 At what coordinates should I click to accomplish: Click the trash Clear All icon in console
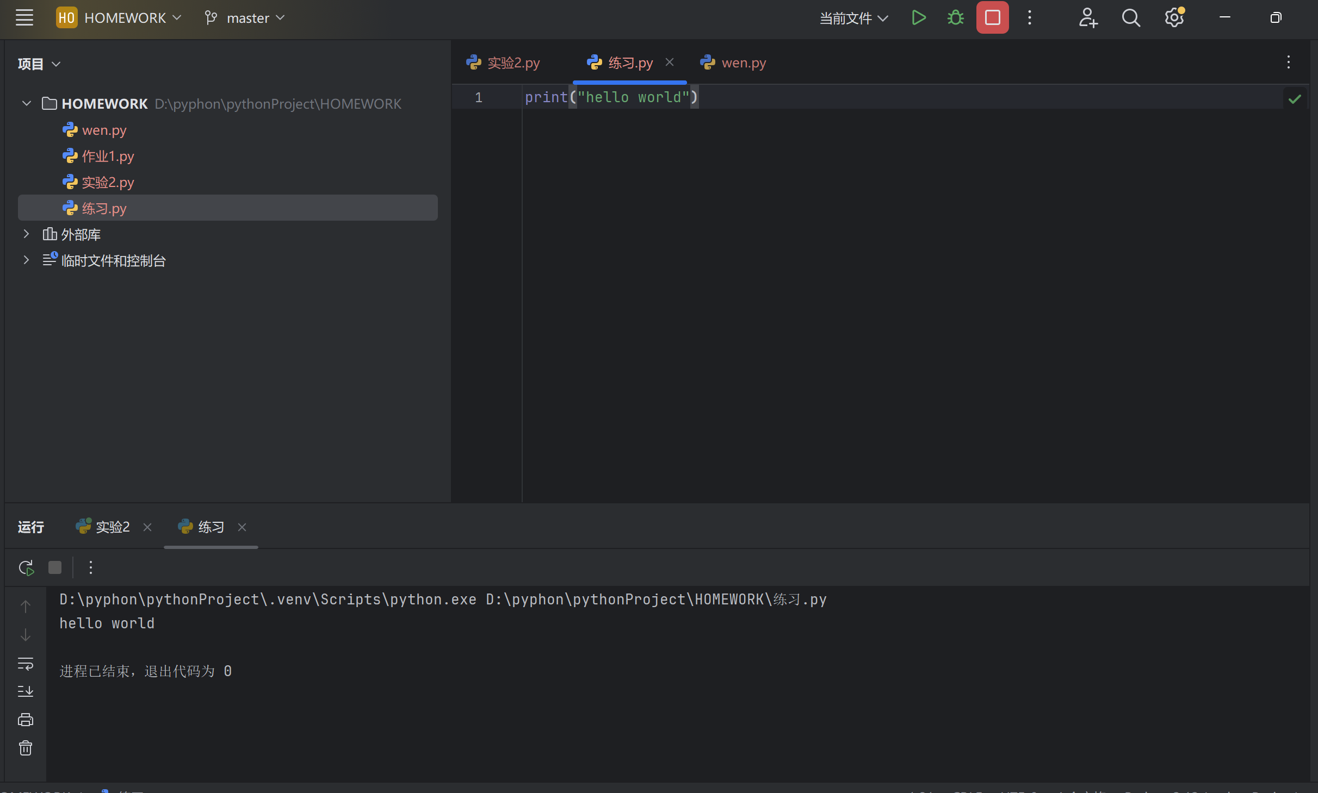click(x=26, y=748)
